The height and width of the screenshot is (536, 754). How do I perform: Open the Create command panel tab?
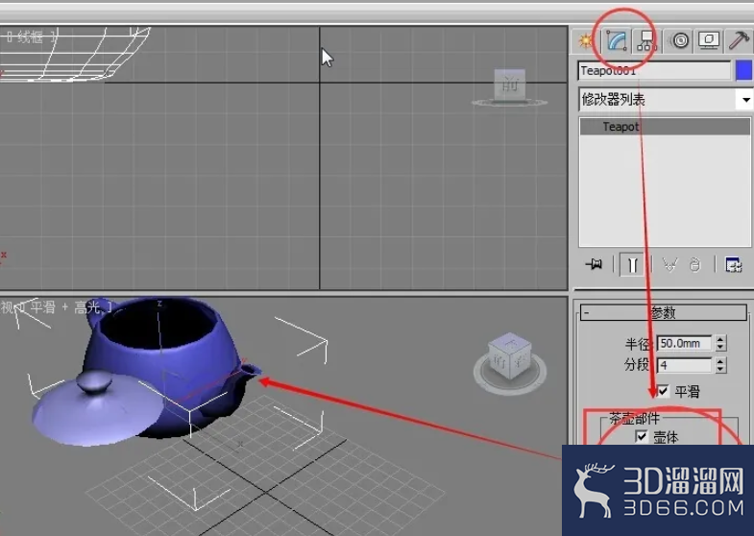tap(585, 41)
